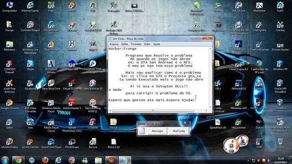Open the Editar menu in Notepad
Screen dimensions: 292x164
(x=125, y=44)
